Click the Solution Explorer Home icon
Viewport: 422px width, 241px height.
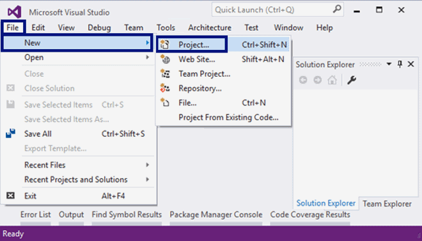click(x=332, y=80)
